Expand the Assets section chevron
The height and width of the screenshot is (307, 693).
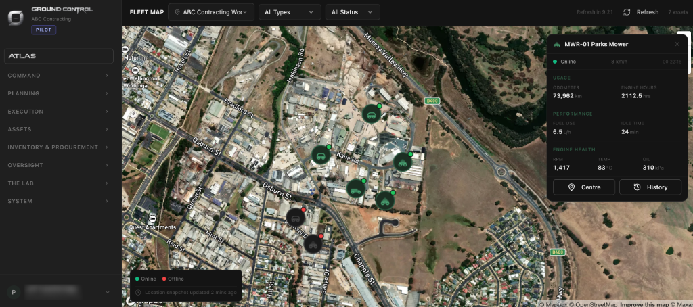pyautogui.click(x=107, y=129)
